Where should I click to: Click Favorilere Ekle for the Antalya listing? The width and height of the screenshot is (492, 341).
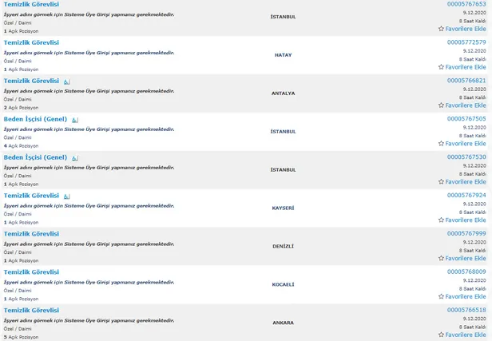(x=466, y=105)
